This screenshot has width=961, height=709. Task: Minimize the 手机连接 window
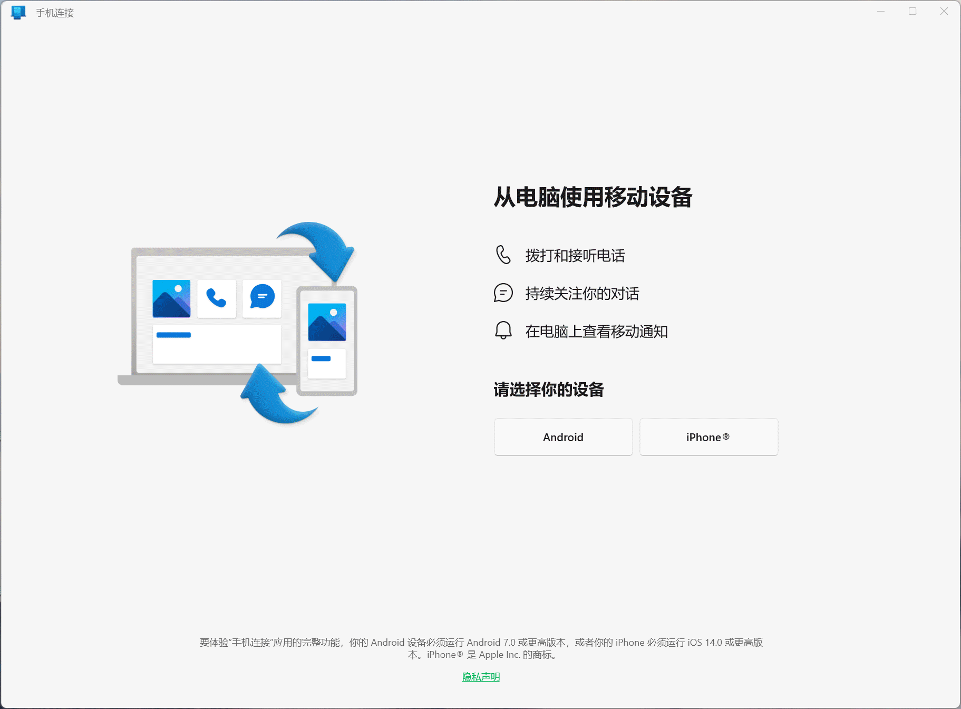(881, 12)
